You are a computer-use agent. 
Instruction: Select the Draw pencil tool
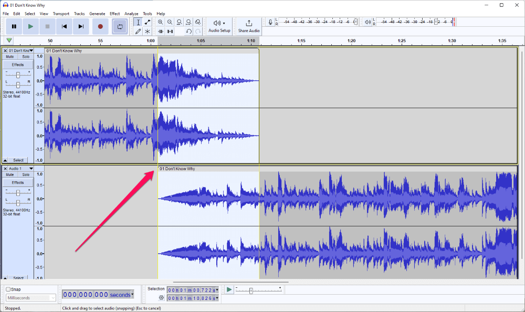click(x=138, y=32)
